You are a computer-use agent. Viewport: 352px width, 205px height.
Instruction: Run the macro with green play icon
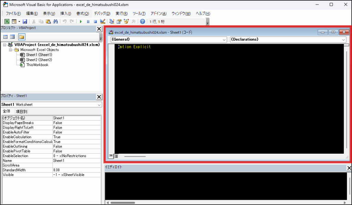[x=81, y=21]
